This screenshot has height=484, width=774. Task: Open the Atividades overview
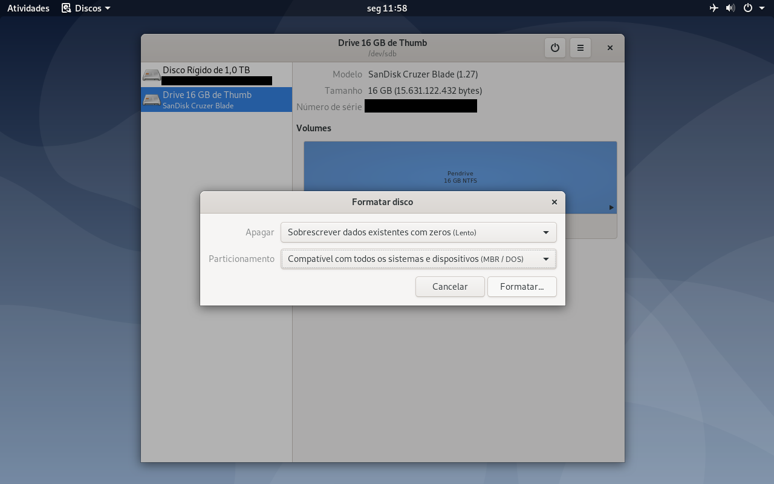coord(28,8)
